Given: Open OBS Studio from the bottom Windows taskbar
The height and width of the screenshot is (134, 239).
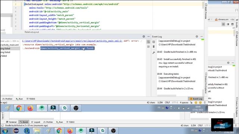Looking at the screenshot, I should coord(113,131).
